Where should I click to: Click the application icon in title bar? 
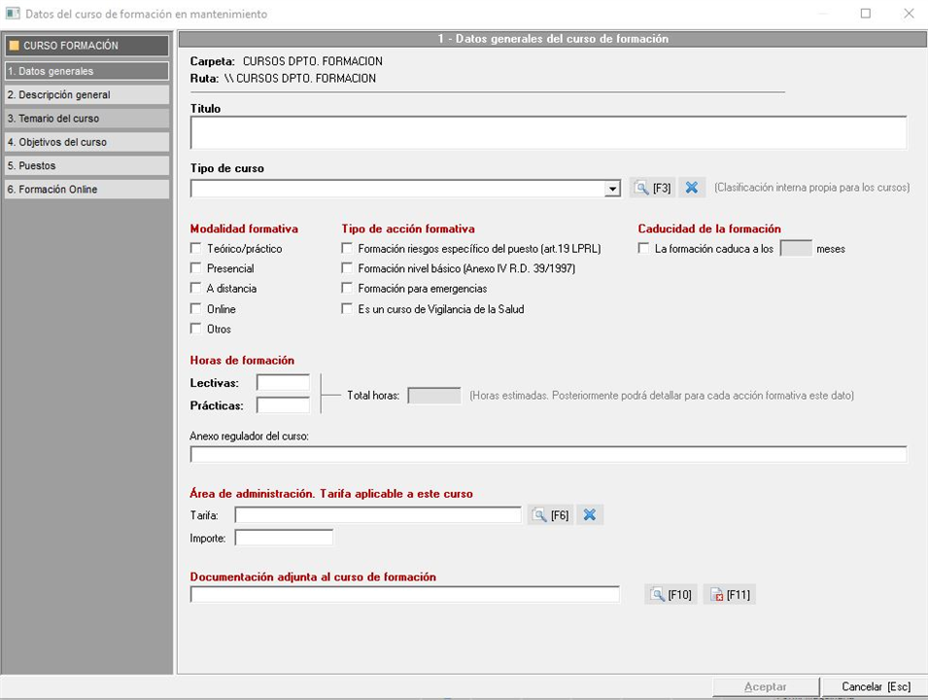coord(13,14)
